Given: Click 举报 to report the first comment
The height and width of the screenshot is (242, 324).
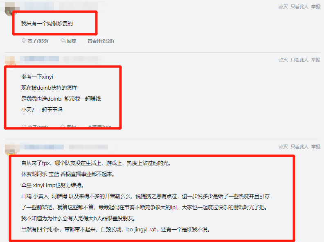Looking at the screenshot, I should pyautogui.click(x=316, y=7).
